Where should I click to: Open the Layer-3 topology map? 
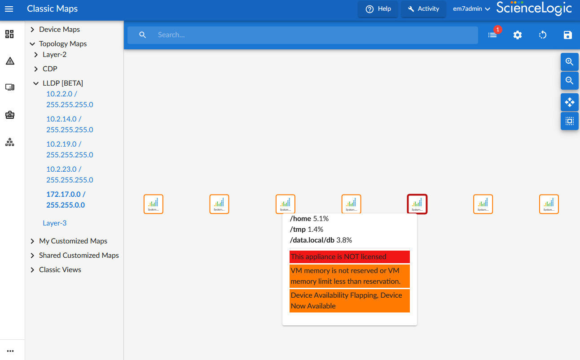coord(54,223)
